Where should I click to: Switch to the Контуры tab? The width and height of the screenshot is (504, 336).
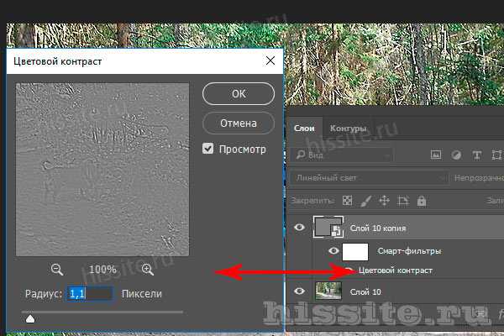click(348, 129)
